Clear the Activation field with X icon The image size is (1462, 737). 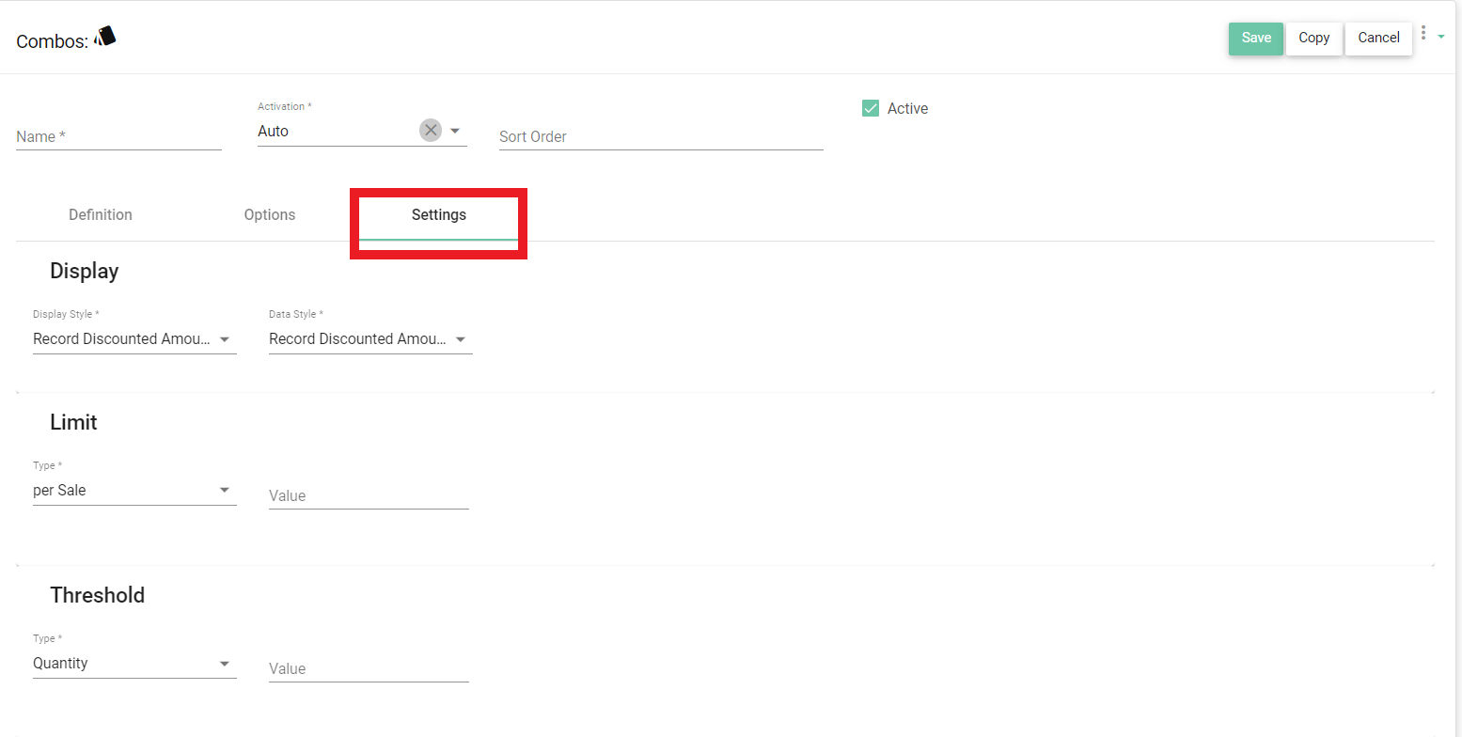[x=431, y=131]
